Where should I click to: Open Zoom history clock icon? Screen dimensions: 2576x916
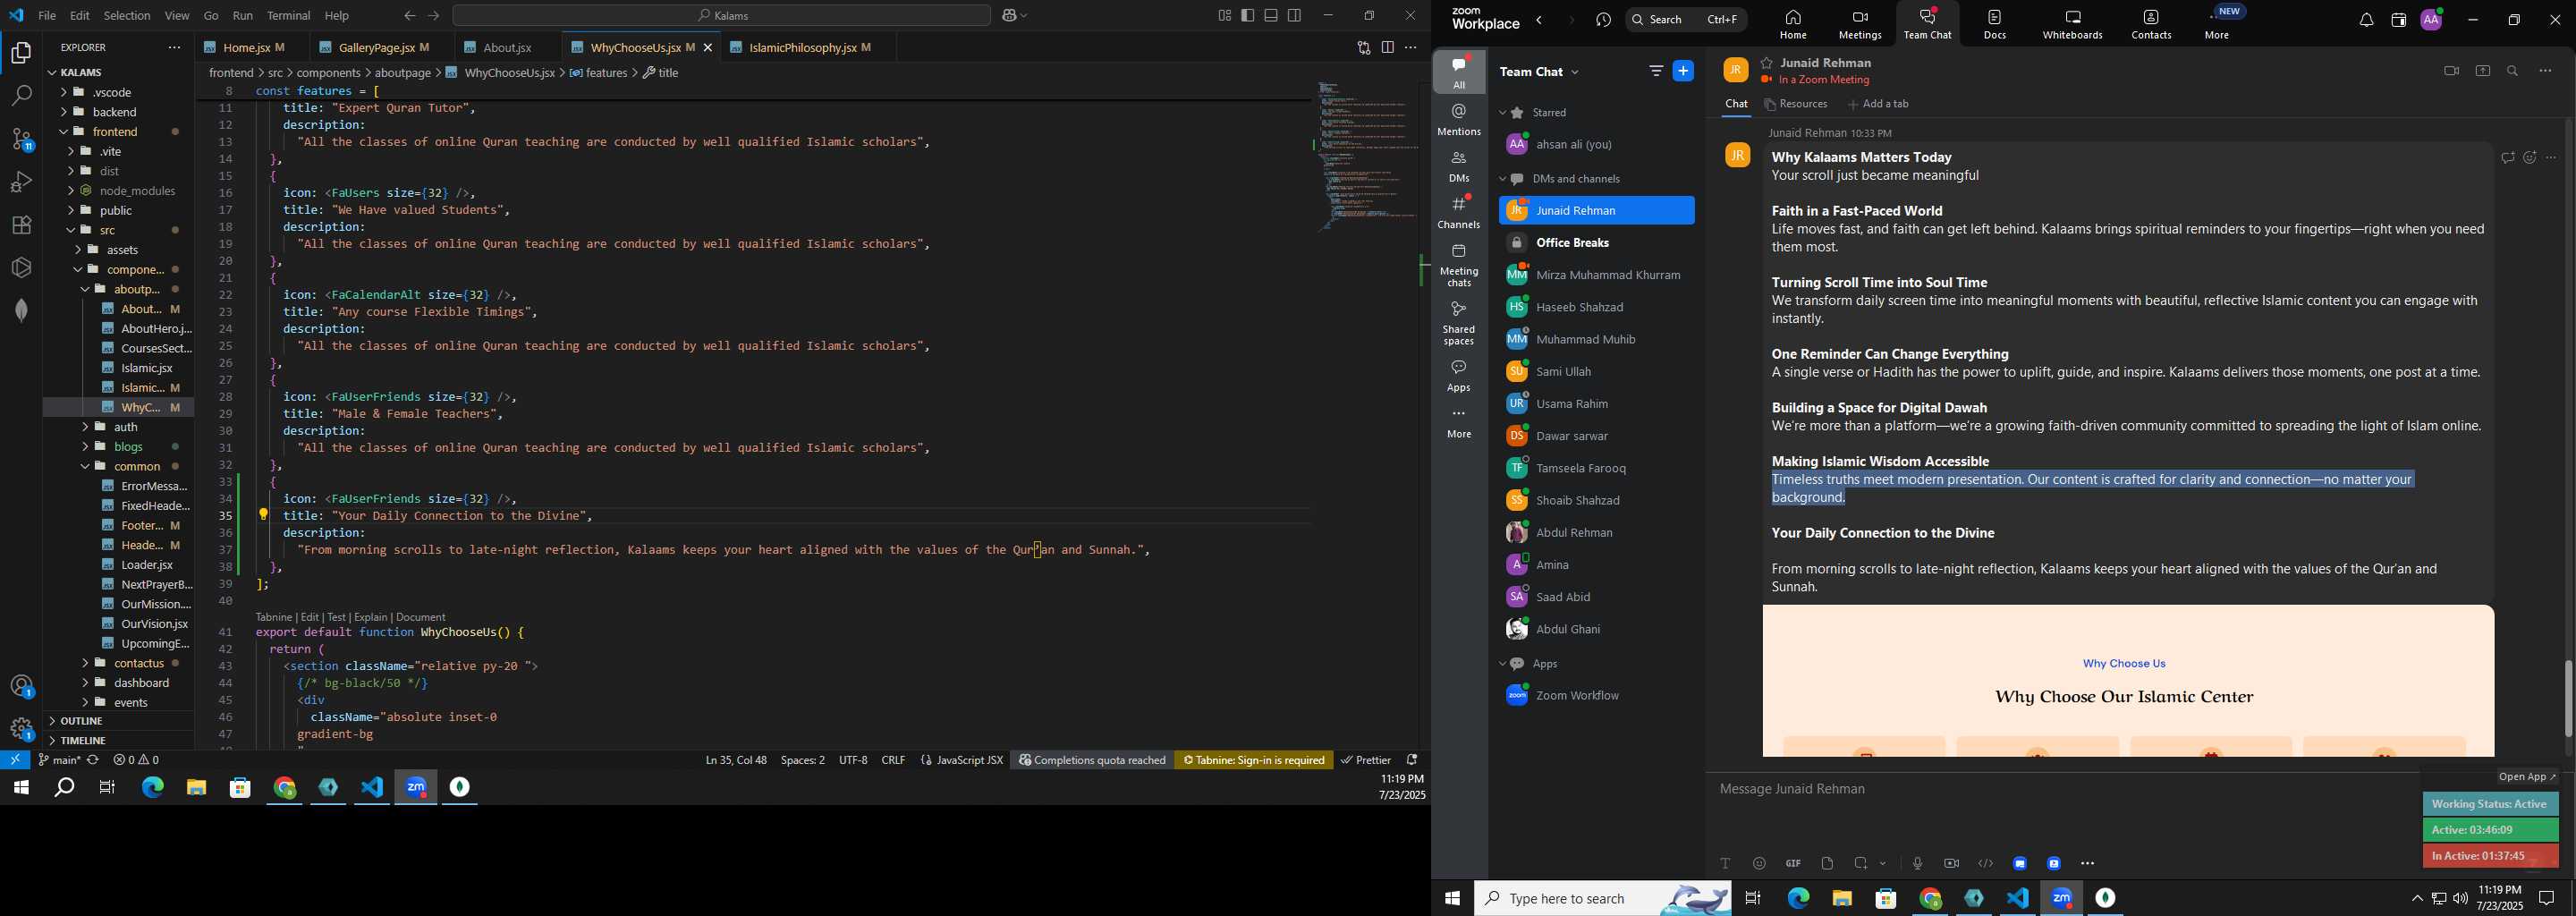(x=1604, y=20)
